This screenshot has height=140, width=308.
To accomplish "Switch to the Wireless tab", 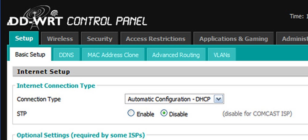I will [60, 39].
